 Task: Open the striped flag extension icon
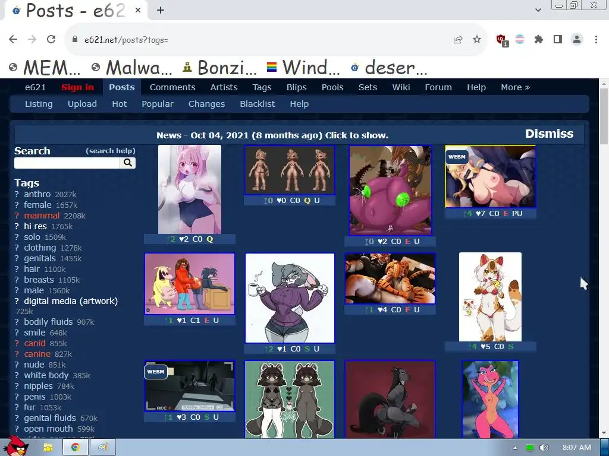coord(520,39)
